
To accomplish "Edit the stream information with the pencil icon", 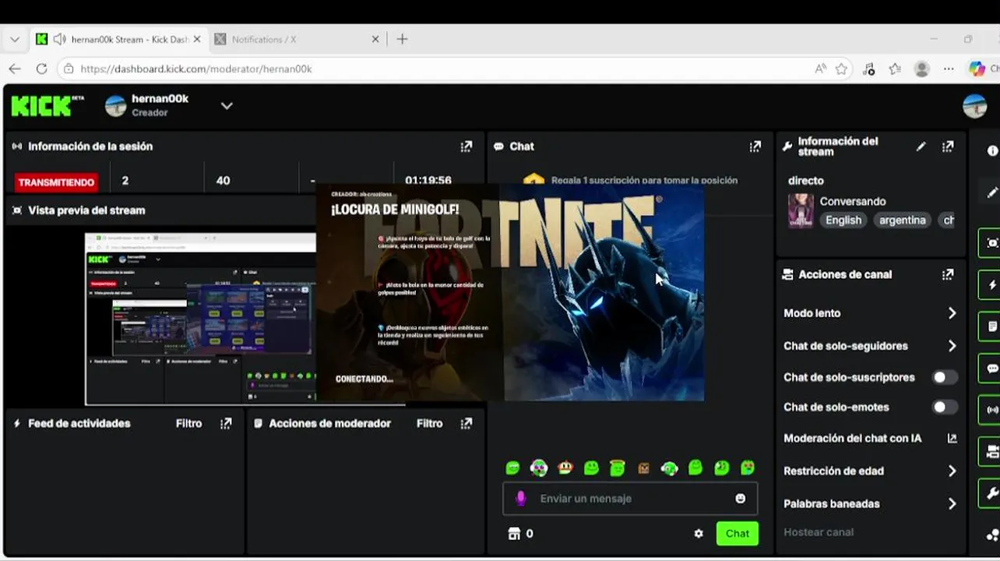I will click(921, 146).
